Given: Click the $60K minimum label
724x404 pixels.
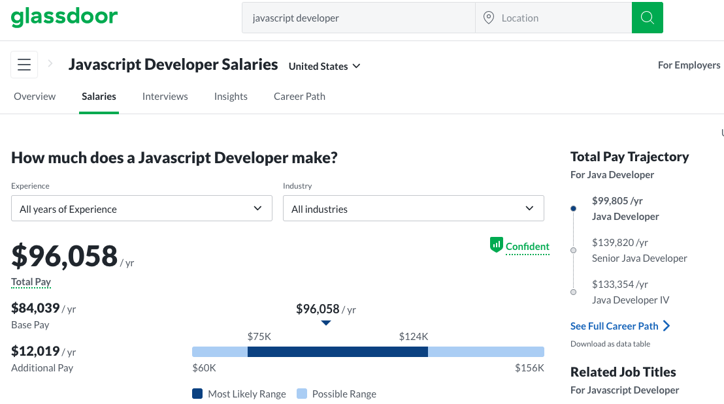Looking at the screenshot, I should (204, 368).
